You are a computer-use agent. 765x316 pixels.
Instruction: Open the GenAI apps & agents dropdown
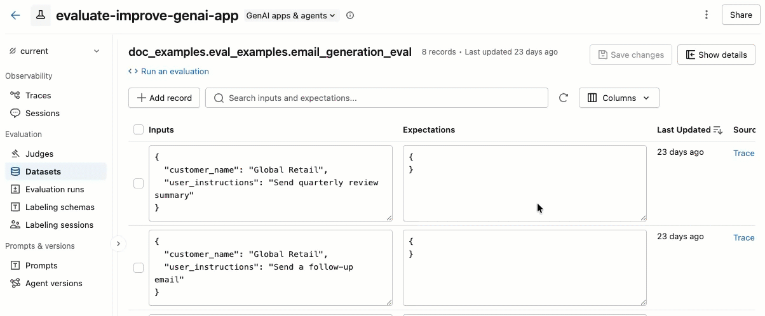[292, 15]
